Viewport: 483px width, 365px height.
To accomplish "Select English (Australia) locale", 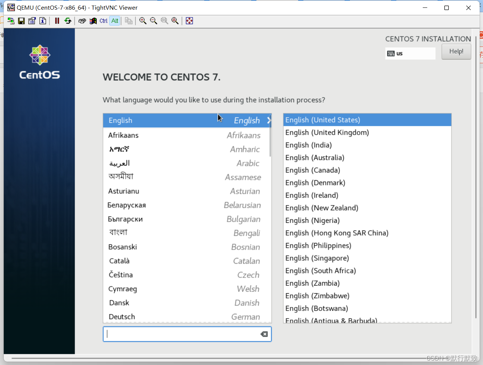I will click(x=367, y=158).
